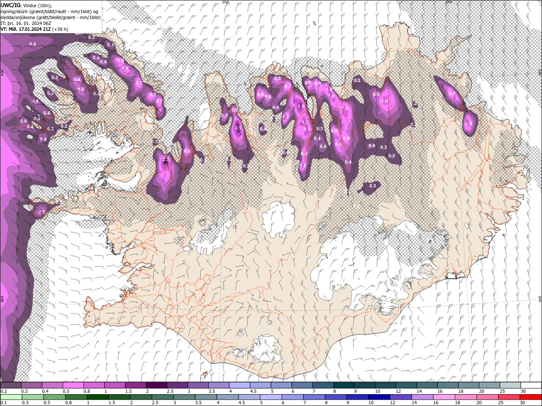Click the 15W longitude label at the top
Screen dimensions: 542x406
tap(449, 2)
